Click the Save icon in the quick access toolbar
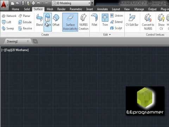169x127 pixels. [23, 3]
